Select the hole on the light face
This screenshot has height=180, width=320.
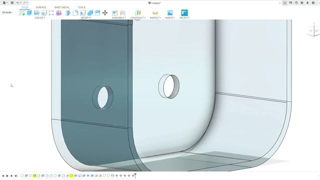pos(169,86)
